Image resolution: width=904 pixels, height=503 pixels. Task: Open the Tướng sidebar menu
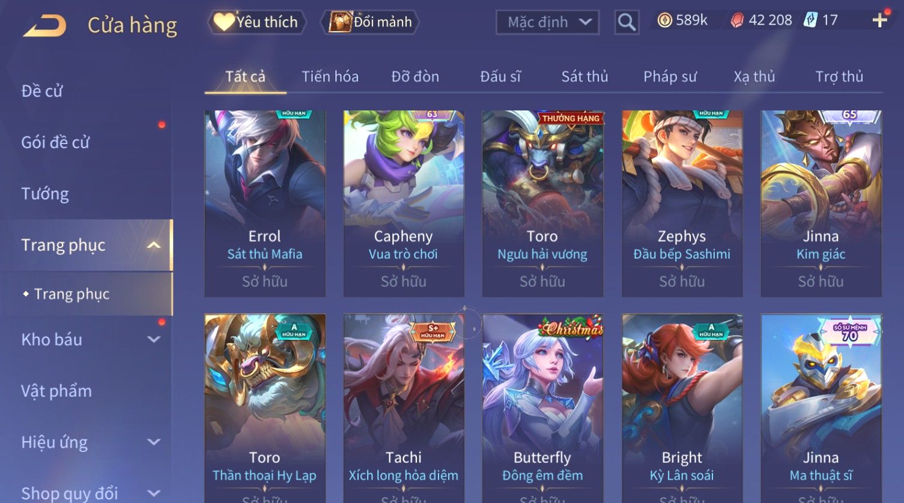tap(45, 194)
